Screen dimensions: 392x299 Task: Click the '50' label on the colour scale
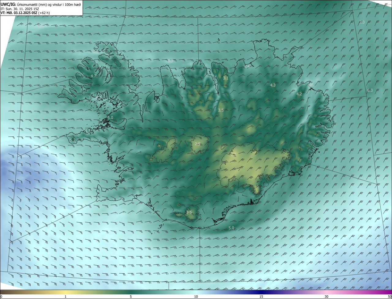pyautogui.click(x=390, y=297)
